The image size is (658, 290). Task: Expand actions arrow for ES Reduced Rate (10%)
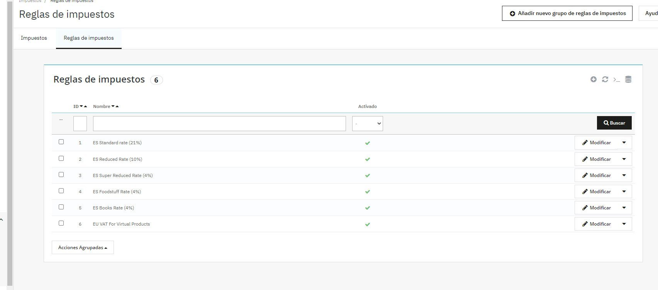(624, 159)
